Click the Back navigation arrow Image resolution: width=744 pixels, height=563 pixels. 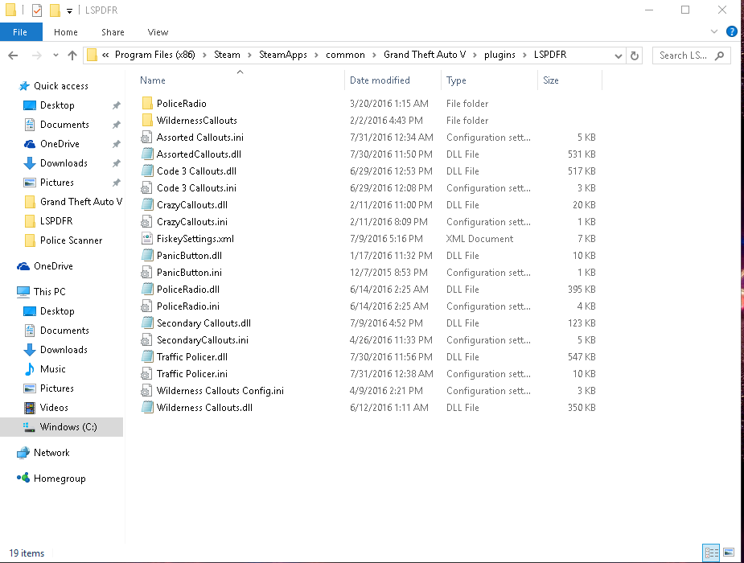(14, 55)
